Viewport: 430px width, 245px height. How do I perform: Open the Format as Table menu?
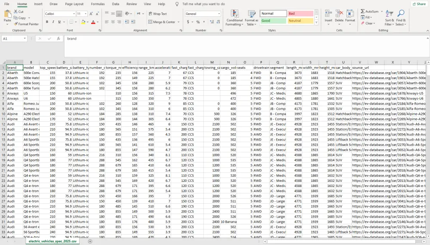point(252,18)
